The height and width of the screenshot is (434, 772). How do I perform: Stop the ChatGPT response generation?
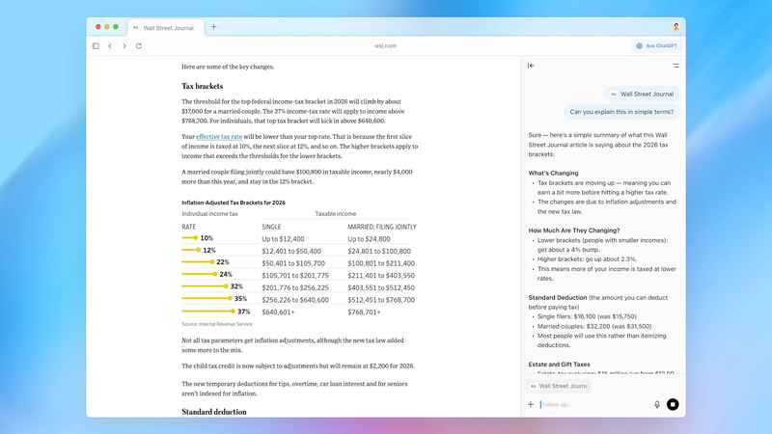(x=673, y=404)
